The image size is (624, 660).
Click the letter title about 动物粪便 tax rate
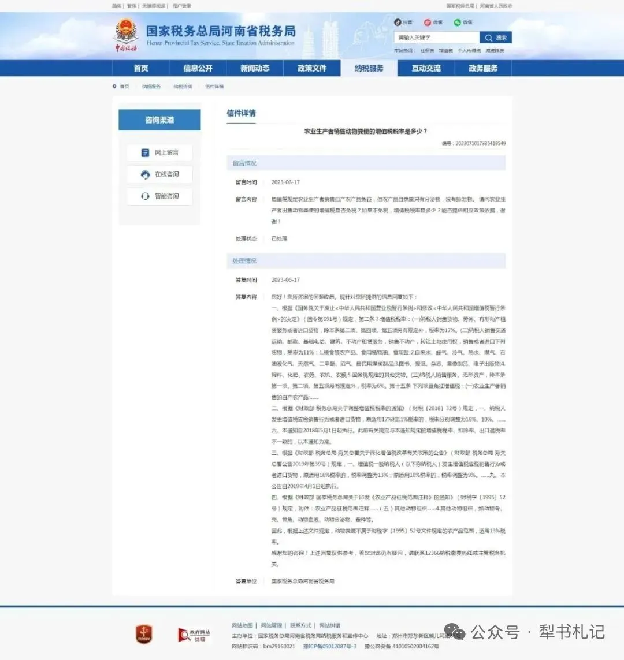366,131
